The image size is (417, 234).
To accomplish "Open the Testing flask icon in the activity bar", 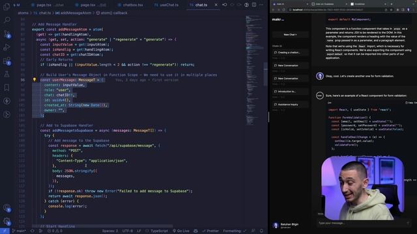I will [x=7, y=74].
